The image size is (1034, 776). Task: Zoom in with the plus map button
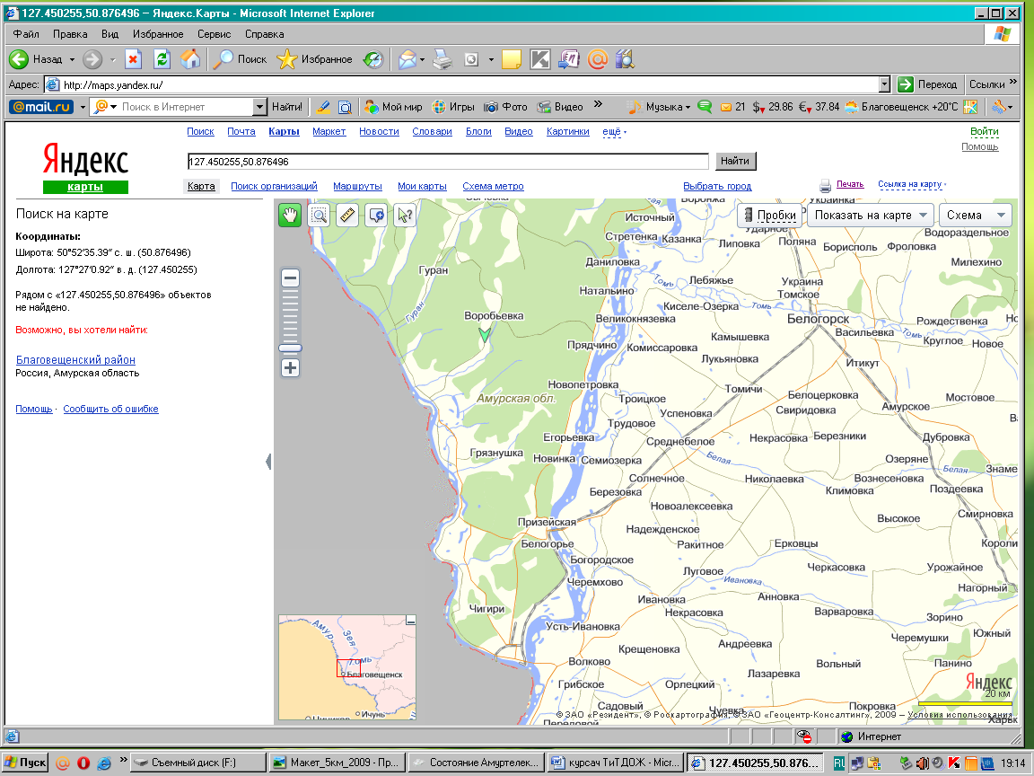[x=290, y=368]
